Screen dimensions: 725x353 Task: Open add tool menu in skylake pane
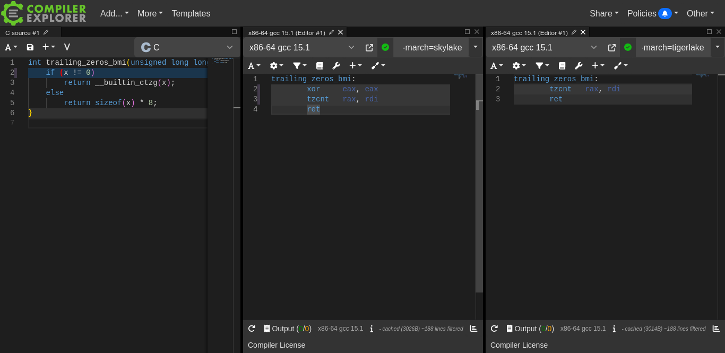(378, 66)
